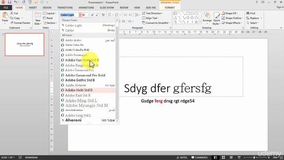Open the Select dropdown in Editing
The height and width of the screenshot is (160, 284).
coord(252,23)
